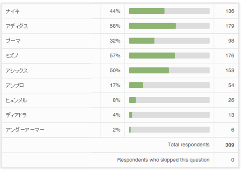
Task: Click the Total respondents label
Action: pos(188,145)
